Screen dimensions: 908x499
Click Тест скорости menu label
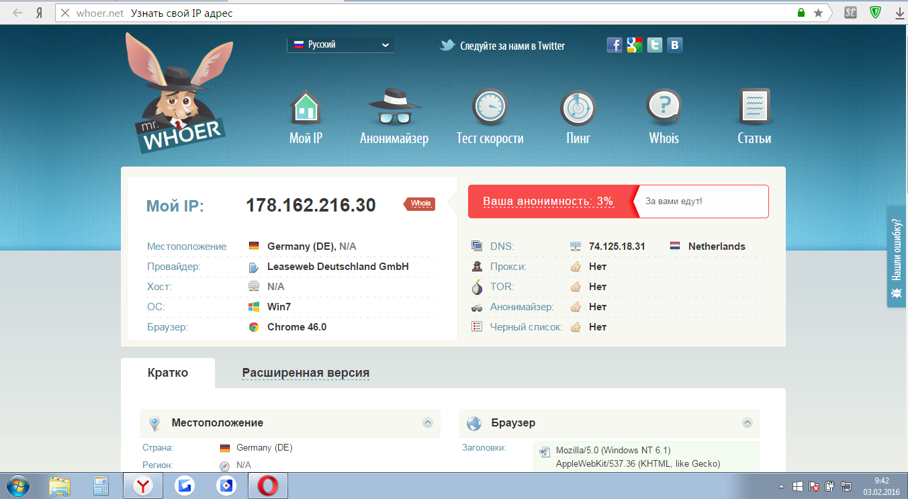pos(490,138)
